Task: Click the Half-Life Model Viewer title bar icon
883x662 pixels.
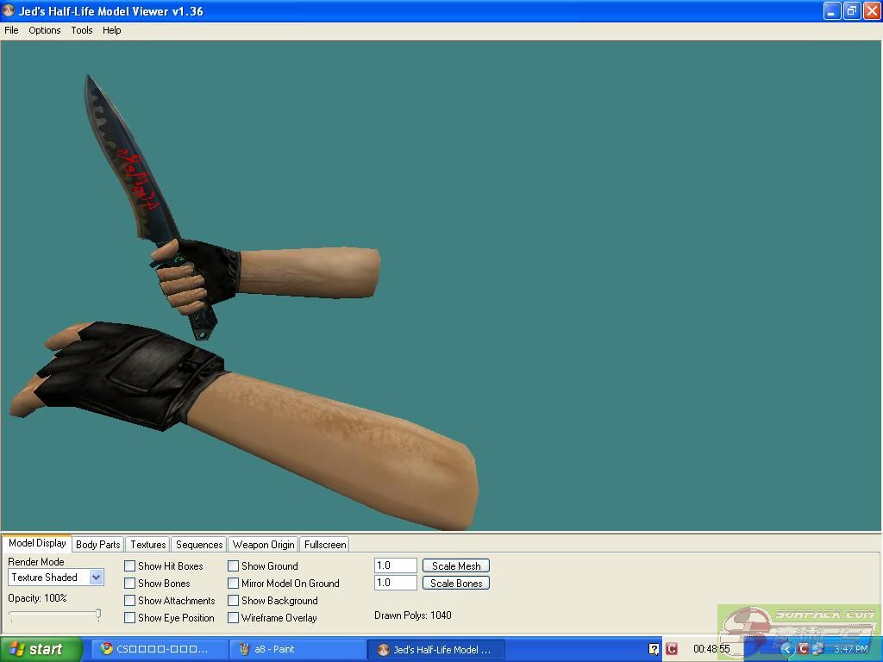Action: [x=9, y=11]
